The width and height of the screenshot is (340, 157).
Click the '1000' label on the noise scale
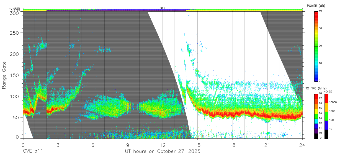point(332,111)
